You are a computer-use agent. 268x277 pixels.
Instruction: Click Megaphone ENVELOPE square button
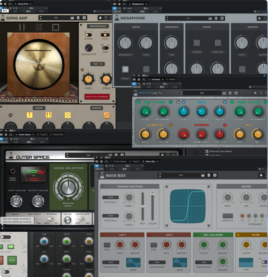[218, 43]
